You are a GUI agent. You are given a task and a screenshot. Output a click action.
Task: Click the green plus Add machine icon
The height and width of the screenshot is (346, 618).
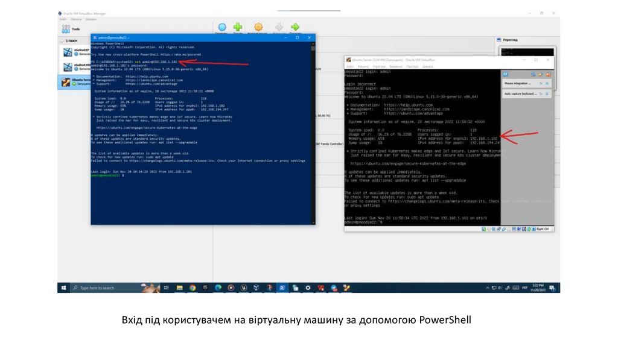point(238,27)
